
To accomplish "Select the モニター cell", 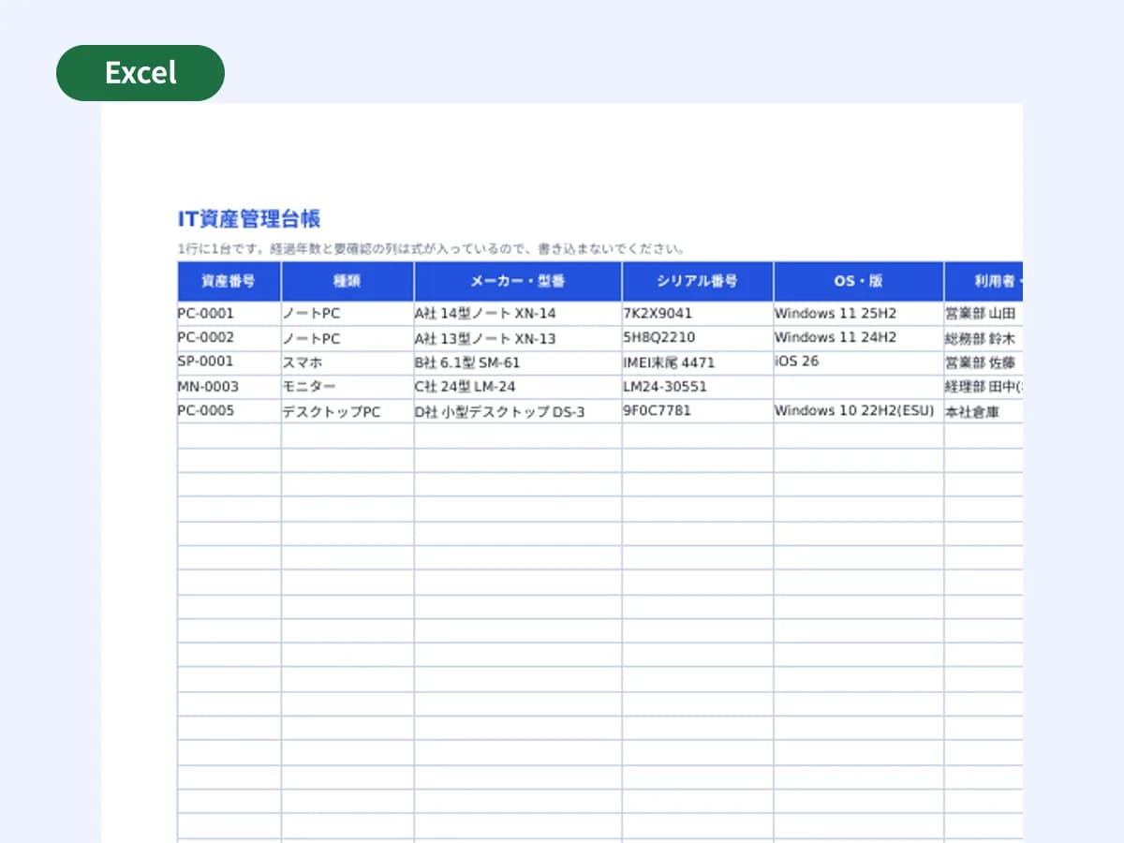I will pyautogui.click(x=348, y=387).
